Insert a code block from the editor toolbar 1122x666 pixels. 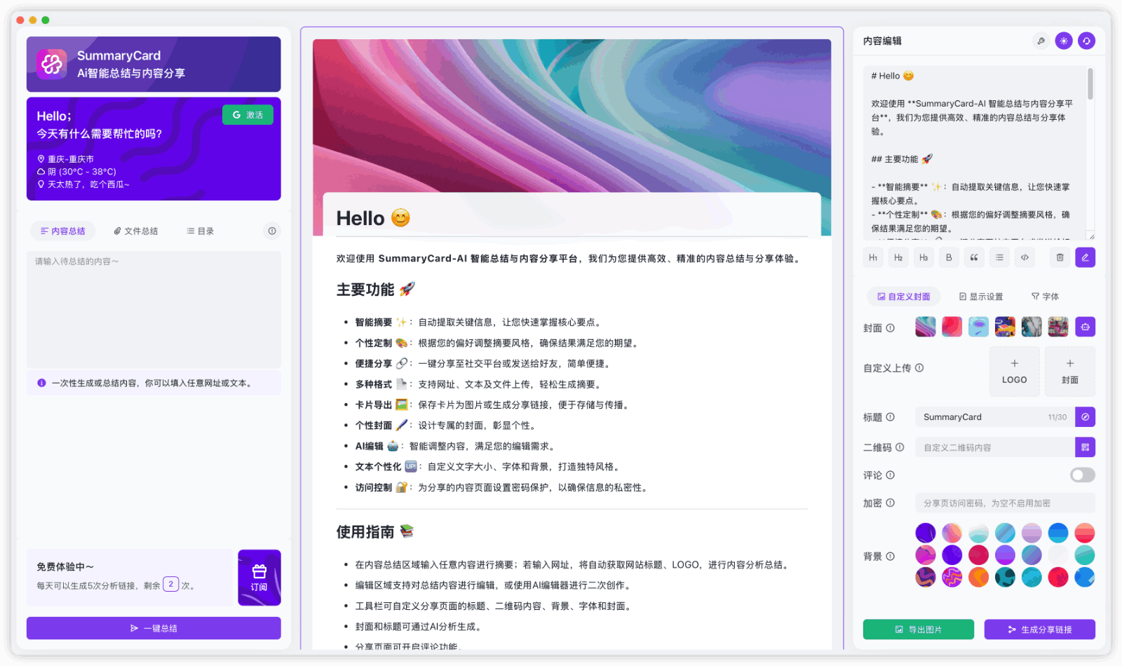click(1025, 257)
